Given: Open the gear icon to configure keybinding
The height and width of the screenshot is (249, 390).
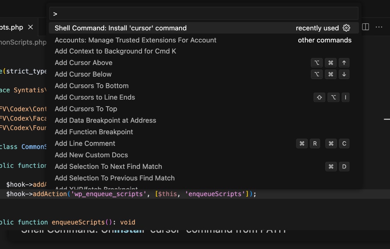Looking at the screenshot, I should point(346,28).
